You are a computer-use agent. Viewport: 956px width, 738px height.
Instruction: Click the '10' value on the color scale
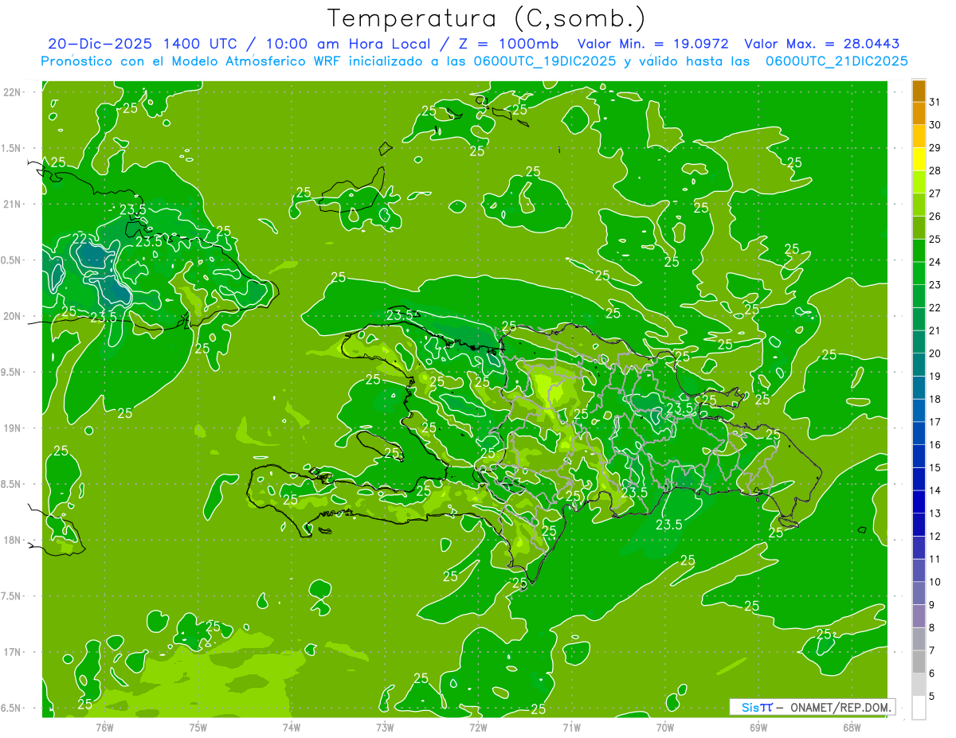(934, 583)
